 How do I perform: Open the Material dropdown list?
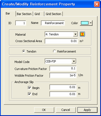(75, 34)
